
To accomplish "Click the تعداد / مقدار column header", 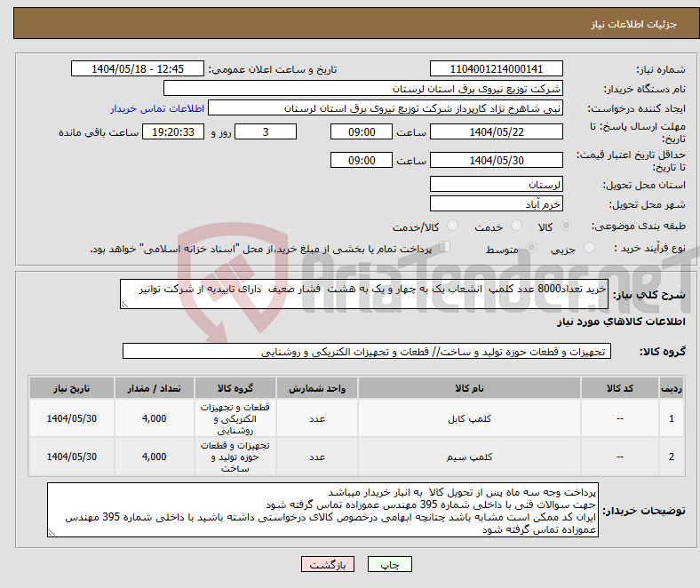I will tap(154, 388).
